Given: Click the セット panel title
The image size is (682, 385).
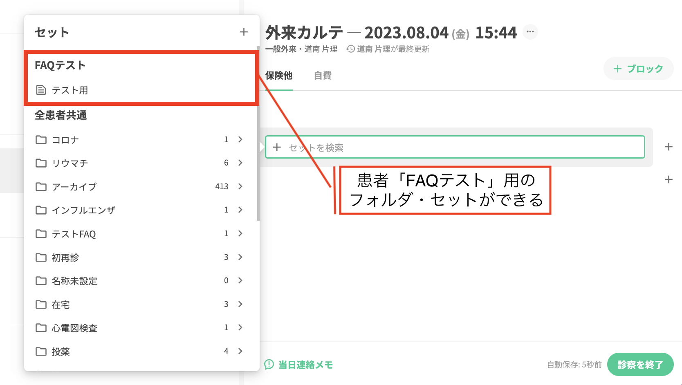Looking at the screenshot, I should click(52, 32).
